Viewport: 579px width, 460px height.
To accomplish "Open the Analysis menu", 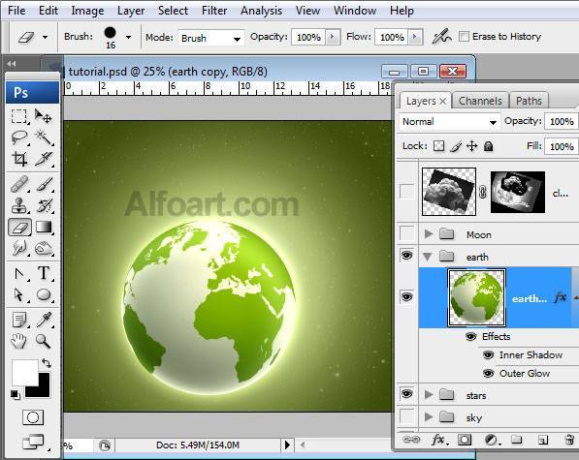I will coord(261,11).
